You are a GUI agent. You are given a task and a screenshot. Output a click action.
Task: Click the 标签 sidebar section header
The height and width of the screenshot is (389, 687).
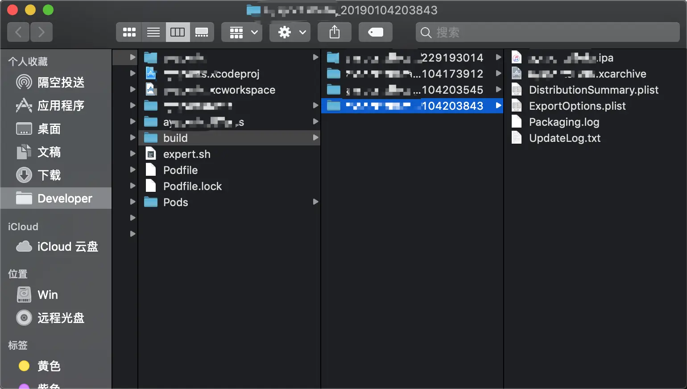coord(18,345)
